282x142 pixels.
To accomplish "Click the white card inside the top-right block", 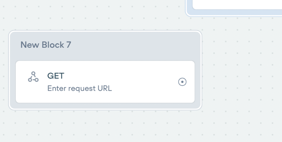I will (x=237, y=4).
